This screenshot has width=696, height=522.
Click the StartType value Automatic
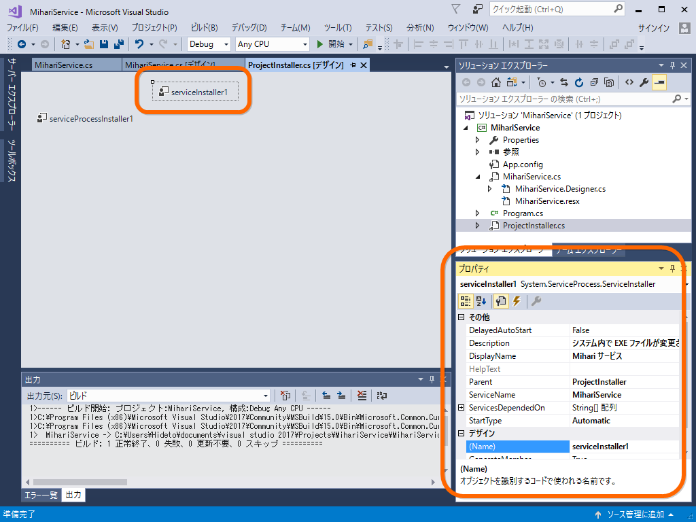(591, 420)
